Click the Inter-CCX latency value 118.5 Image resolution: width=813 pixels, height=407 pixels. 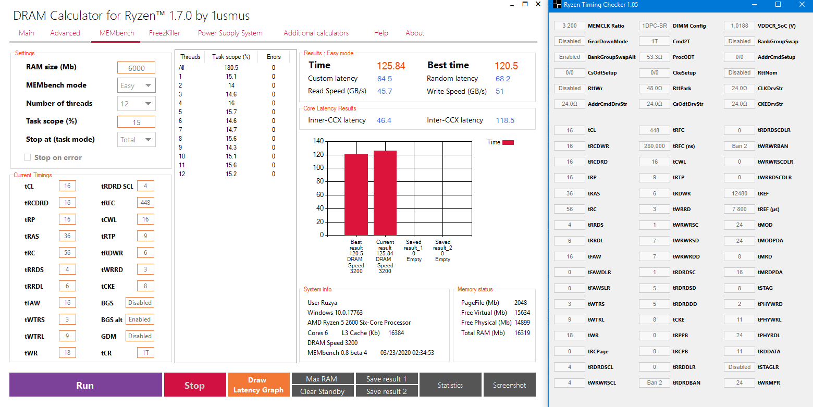(505, 120)
